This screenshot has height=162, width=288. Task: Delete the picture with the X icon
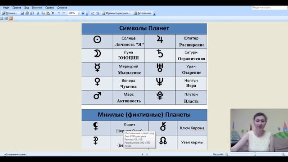click(x=53, y=13)
